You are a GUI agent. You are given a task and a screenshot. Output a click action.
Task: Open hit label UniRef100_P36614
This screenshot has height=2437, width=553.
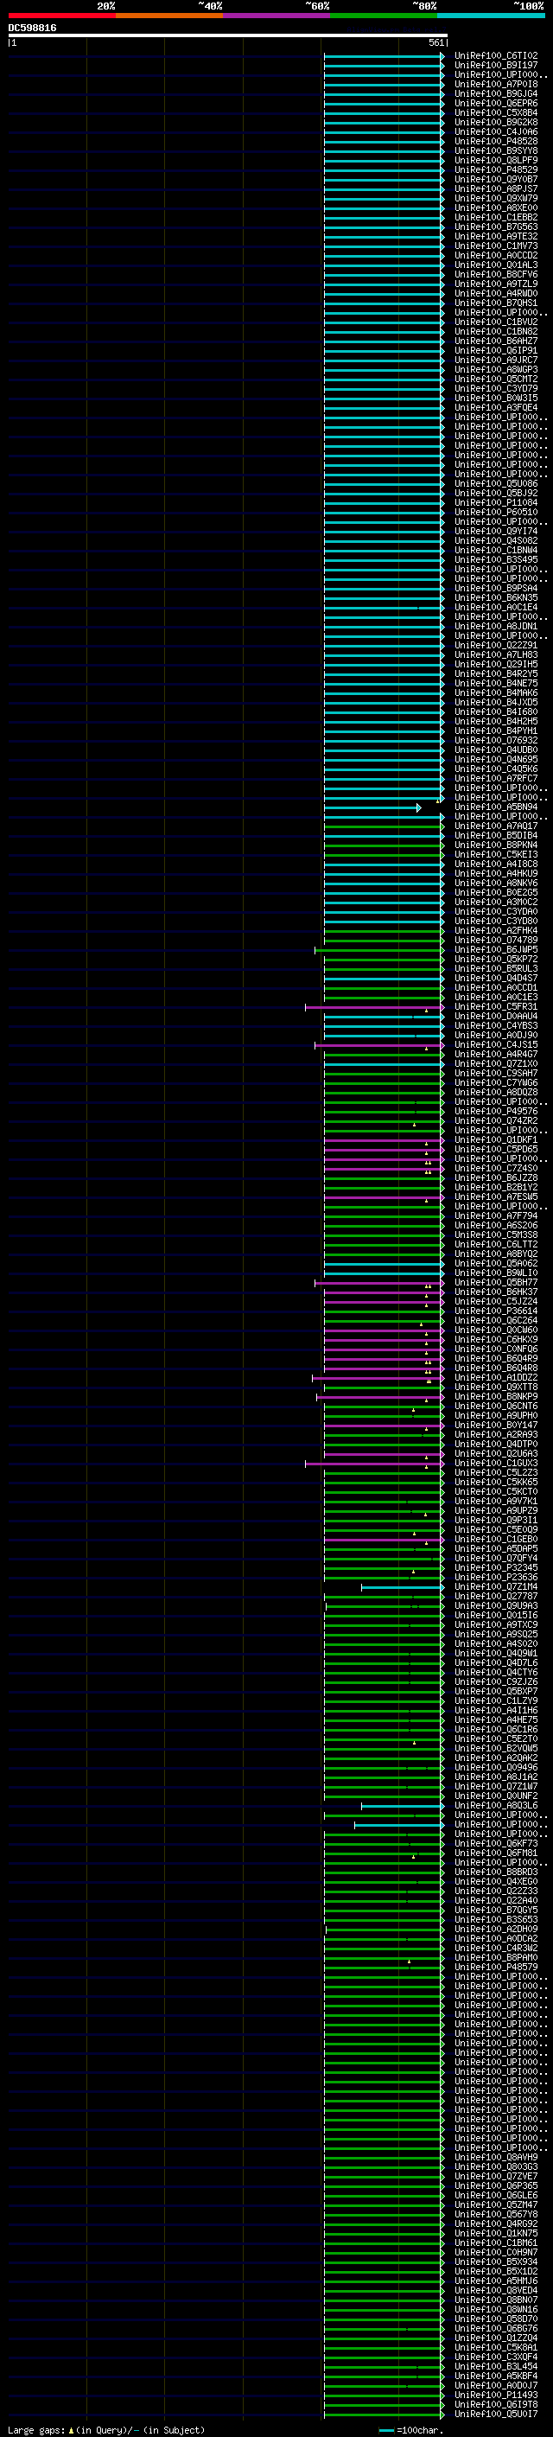(x=495, y=1311)
